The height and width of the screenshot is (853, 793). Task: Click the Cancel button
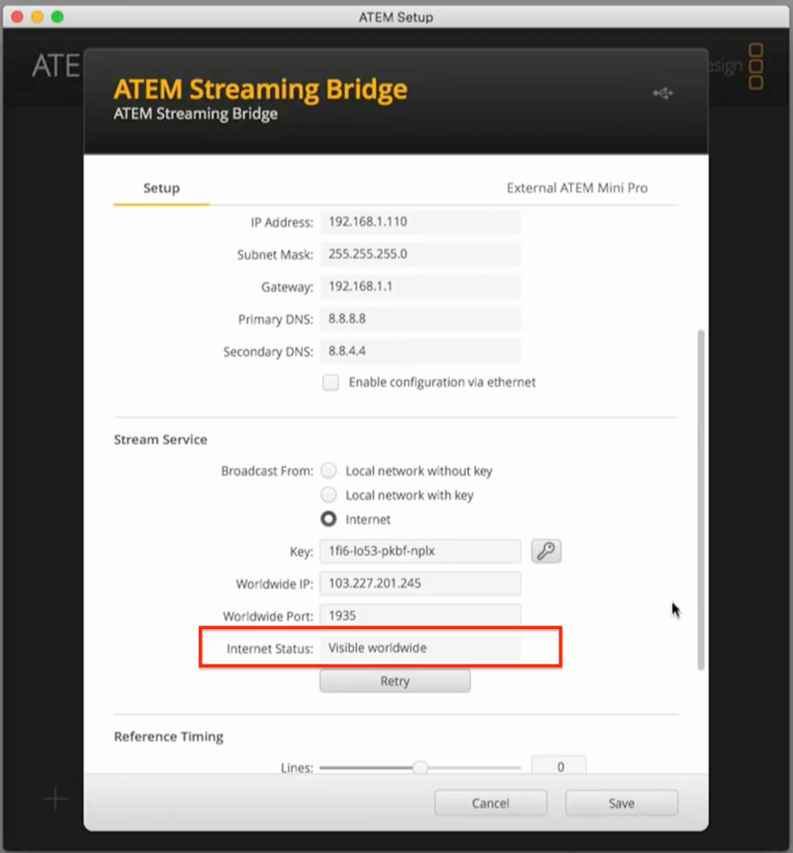(x=490, y=803)
